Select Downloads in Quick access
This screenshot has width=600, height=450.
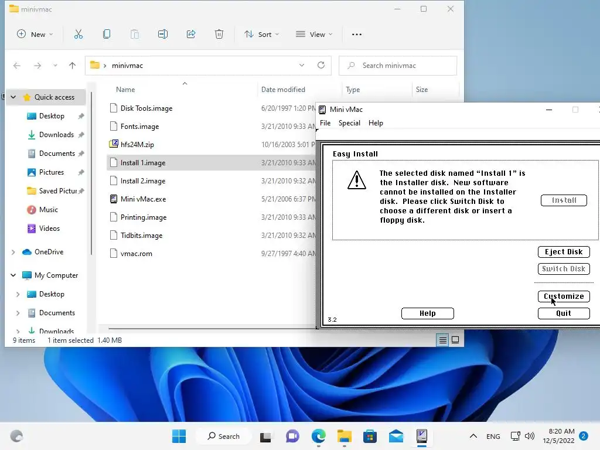coord(56,135)
